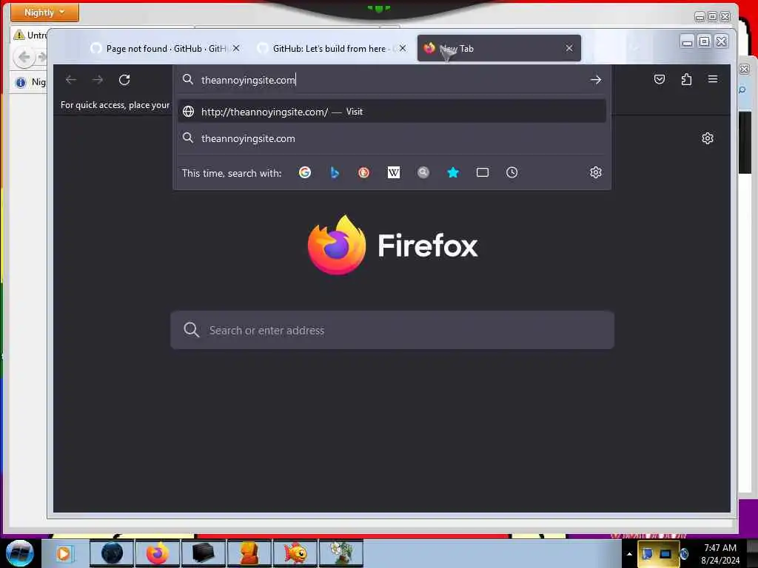Search history with the clock icon
The image size is (758, 568).
(512, 172)
